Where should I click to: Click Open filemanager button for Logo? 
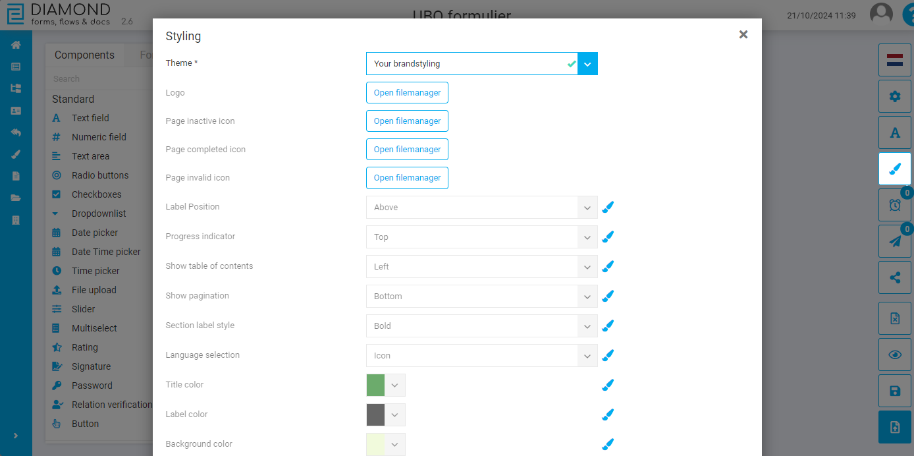coord(407,93)
